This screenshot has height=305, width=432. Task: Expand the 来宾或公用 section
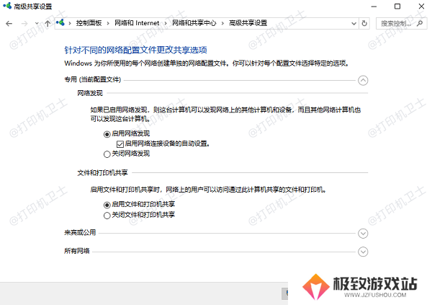click(x=363, y=234)
